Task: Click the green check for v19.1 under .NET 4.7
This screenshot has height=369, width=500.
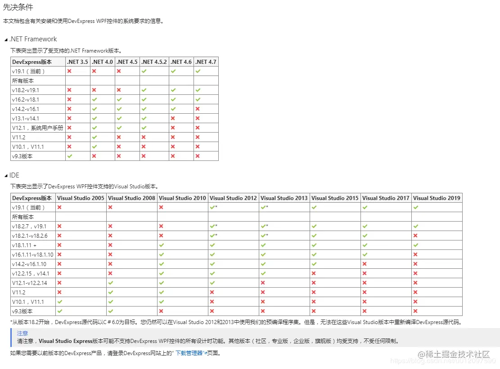Action: tap(198, 71)
